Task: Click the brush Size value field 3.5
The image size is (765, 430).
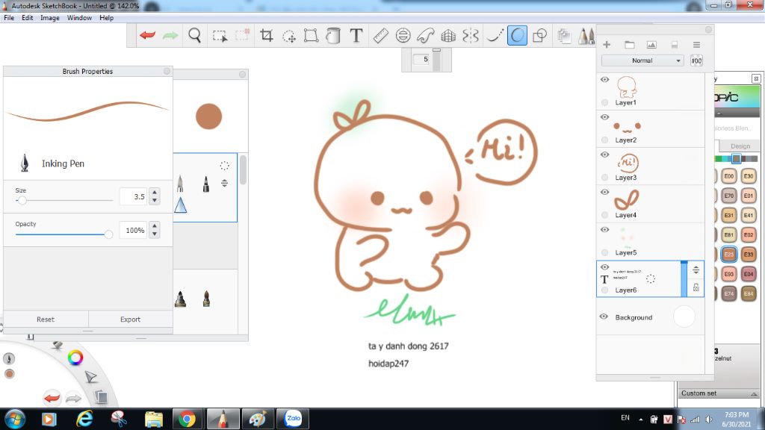Action: 133,196
